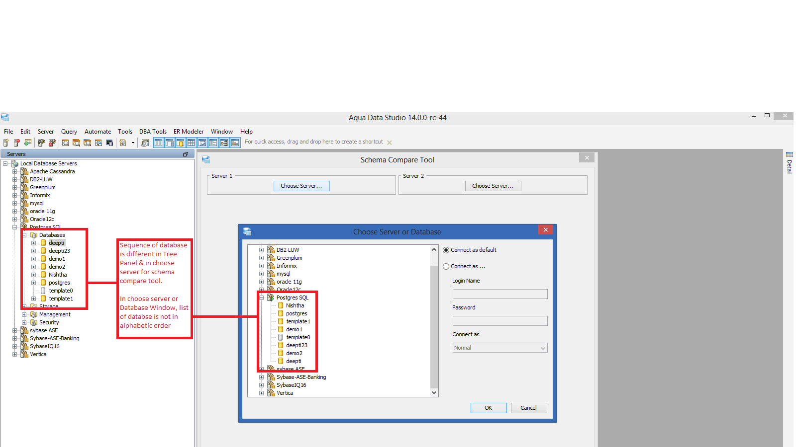Click the Greenplum server icon in dialog
This screenshot has height=447, width=796.
point(271,258)
